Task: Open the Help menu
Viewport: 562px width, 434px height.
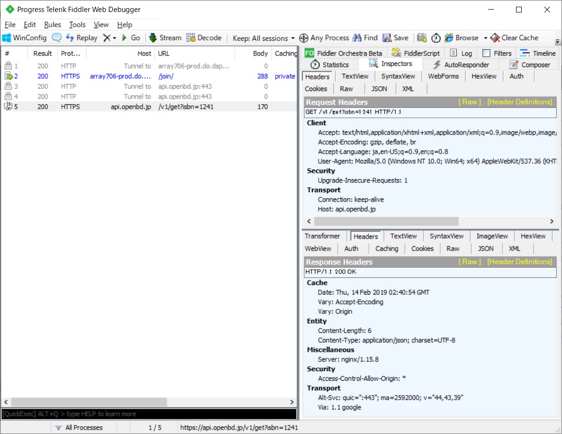Action: (125, 25)
